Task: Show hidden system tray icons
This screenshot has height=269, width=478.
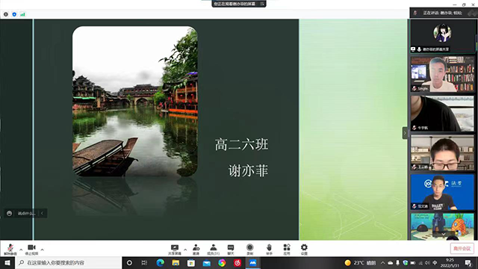Action: 383,262
